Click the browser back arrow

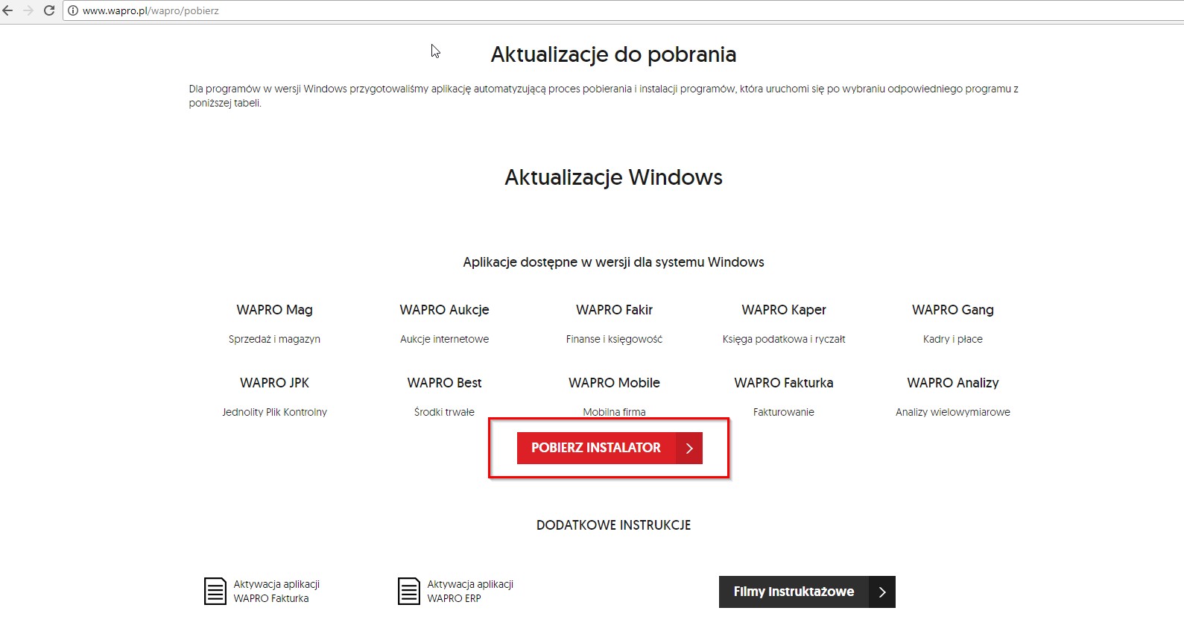click(8, 10)
